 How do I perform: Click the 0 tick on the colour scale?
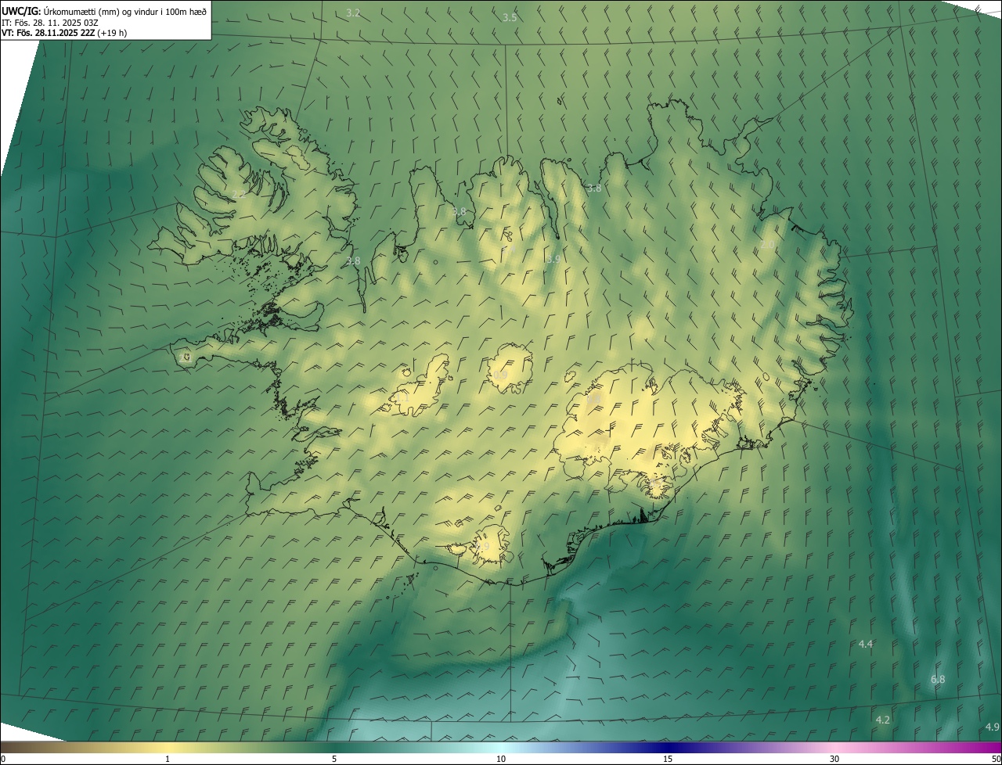tap(2, 759)
